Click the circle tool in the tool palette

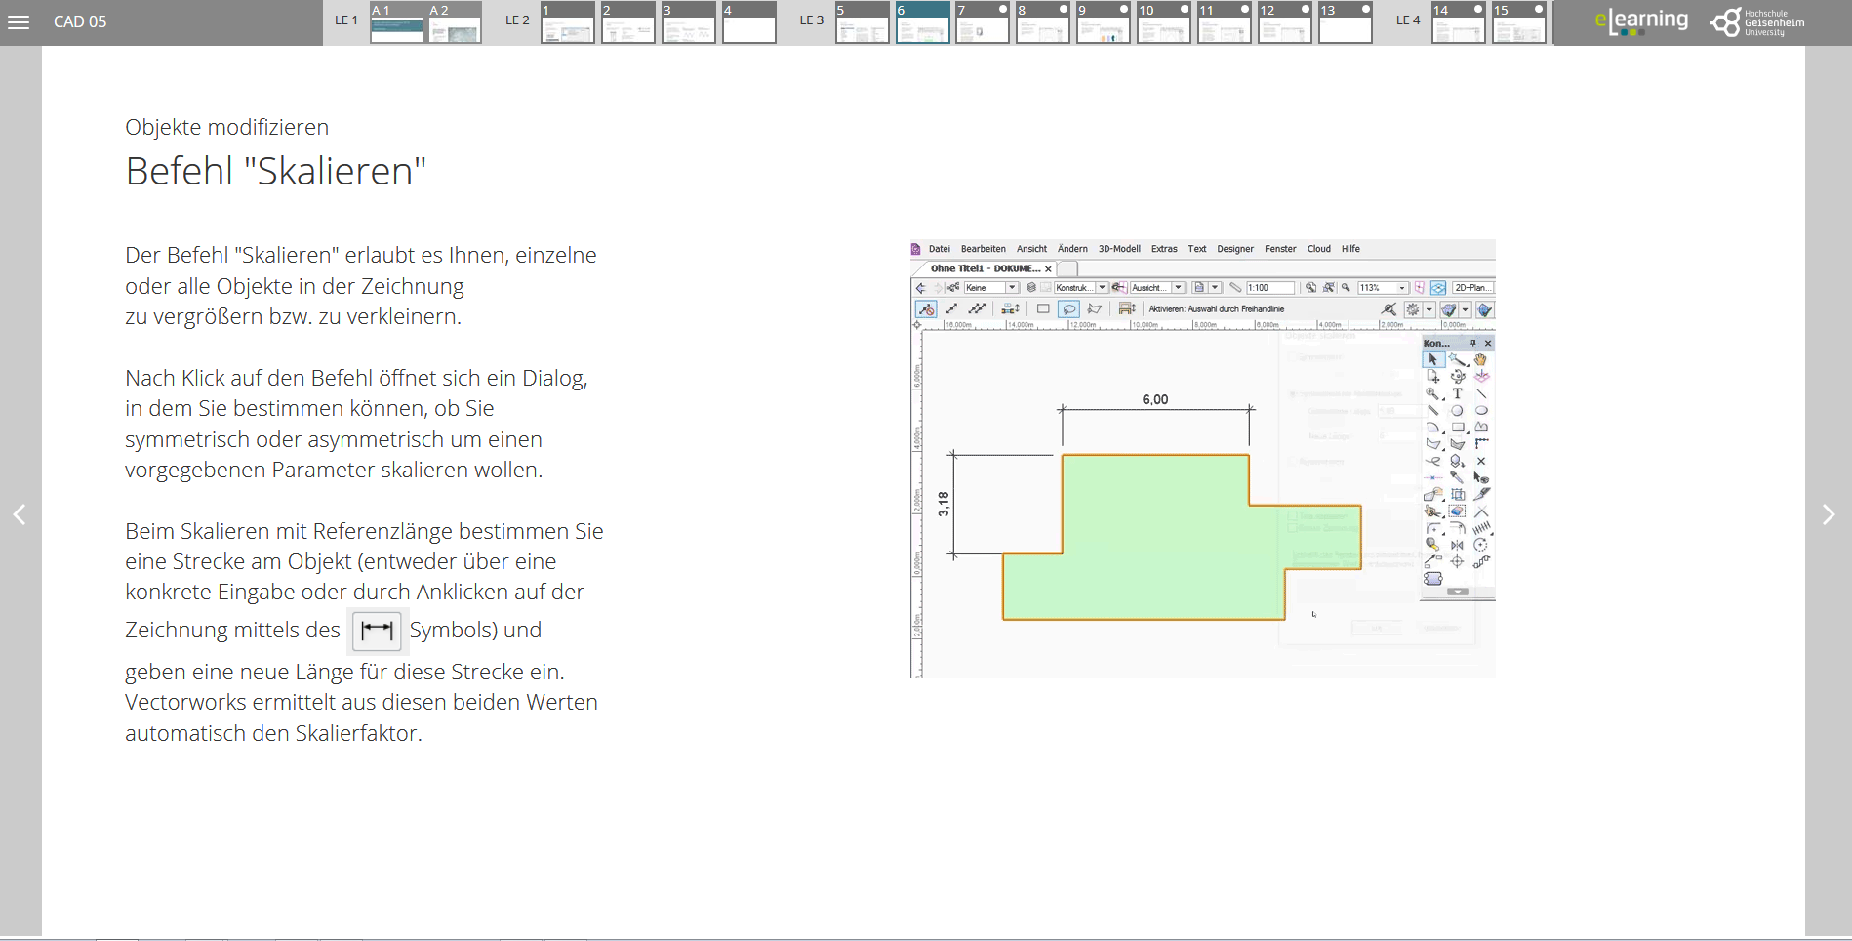click(1457, 411)
